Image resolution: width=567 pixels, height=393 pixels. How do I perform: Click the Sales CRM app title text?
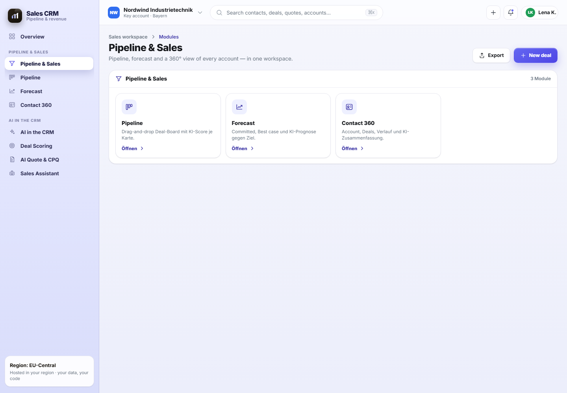coord(43,13)
